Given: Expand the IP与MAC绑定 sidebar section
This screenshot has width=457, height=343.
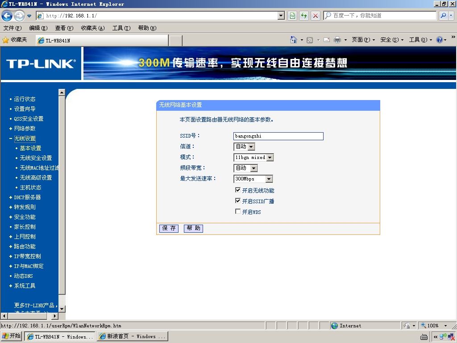Looking at the screenshot, I should point(29,266).
